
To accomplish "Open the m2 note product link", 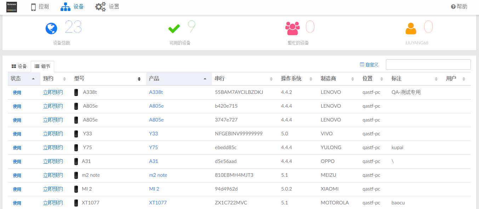I will click(158, 175).
